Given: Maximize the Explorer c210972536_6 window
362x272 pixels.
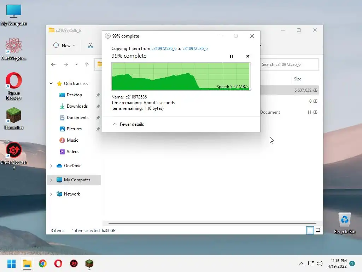Looking at the screenshot, I should 299,30.
